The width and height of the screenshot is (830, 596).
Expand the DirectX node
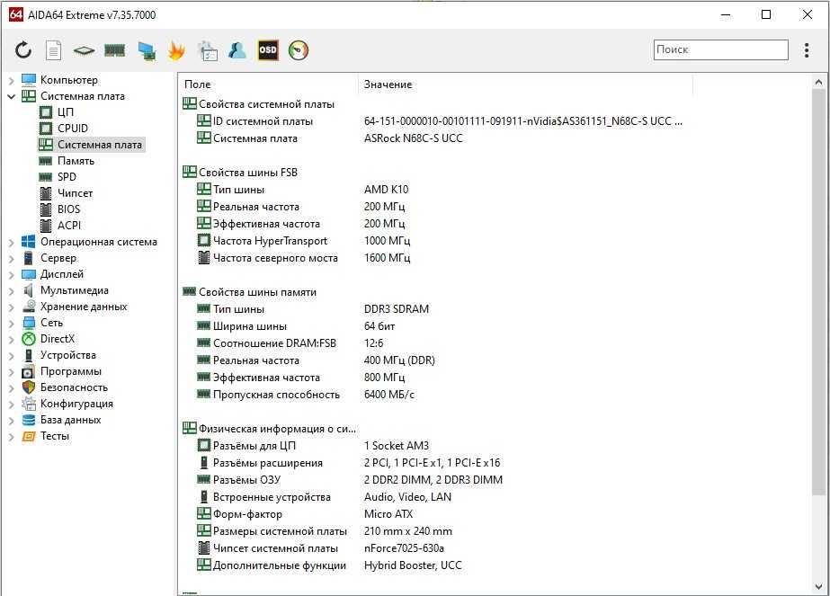pyautogui.click(x=11, y=339)
